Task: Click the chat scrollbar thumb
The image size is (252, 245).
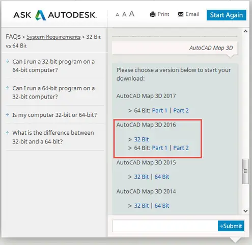Action: tap(245, 171)
